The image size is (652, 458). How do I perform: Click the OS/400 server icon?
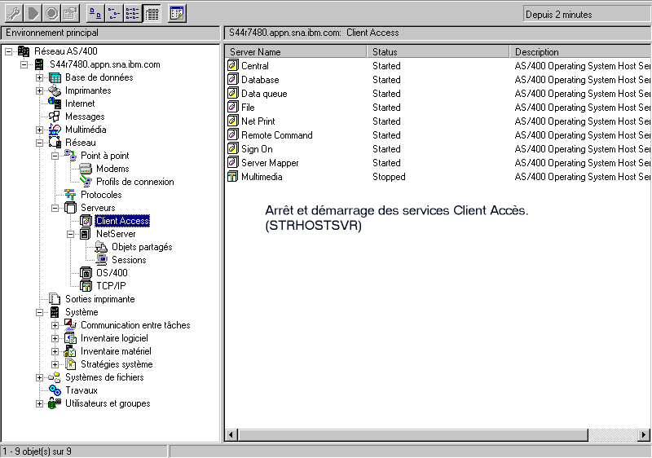[86, 273]
